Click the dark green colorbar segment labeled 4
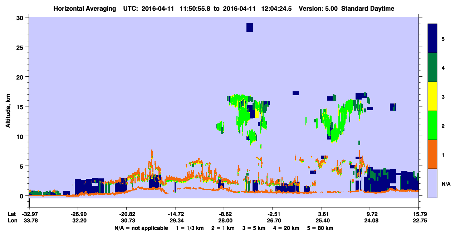The height and width of the screenshot is (238, 465). click(432, 67)
